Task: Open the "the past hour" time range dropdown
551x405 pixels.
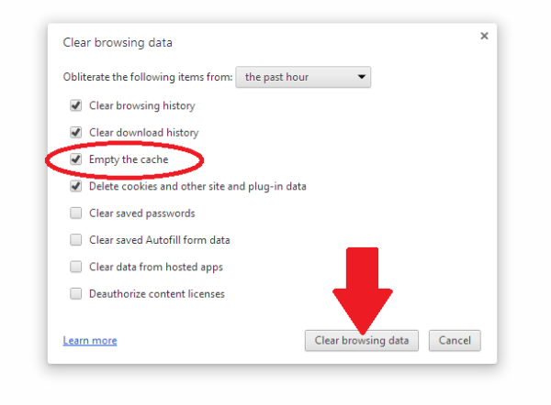Action: 303,77
